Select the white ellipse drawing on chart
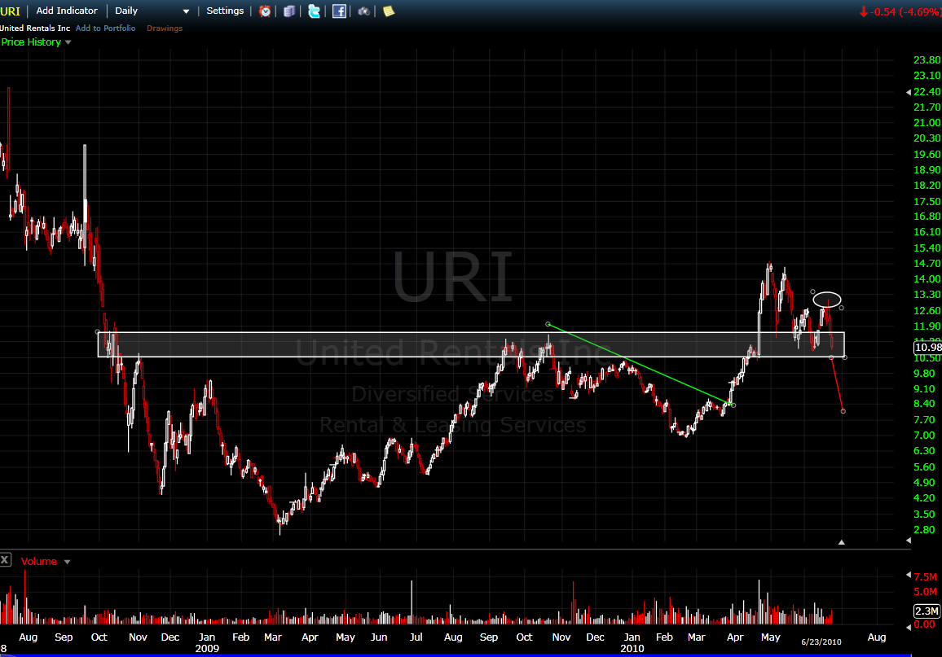 tap(827, 300)
